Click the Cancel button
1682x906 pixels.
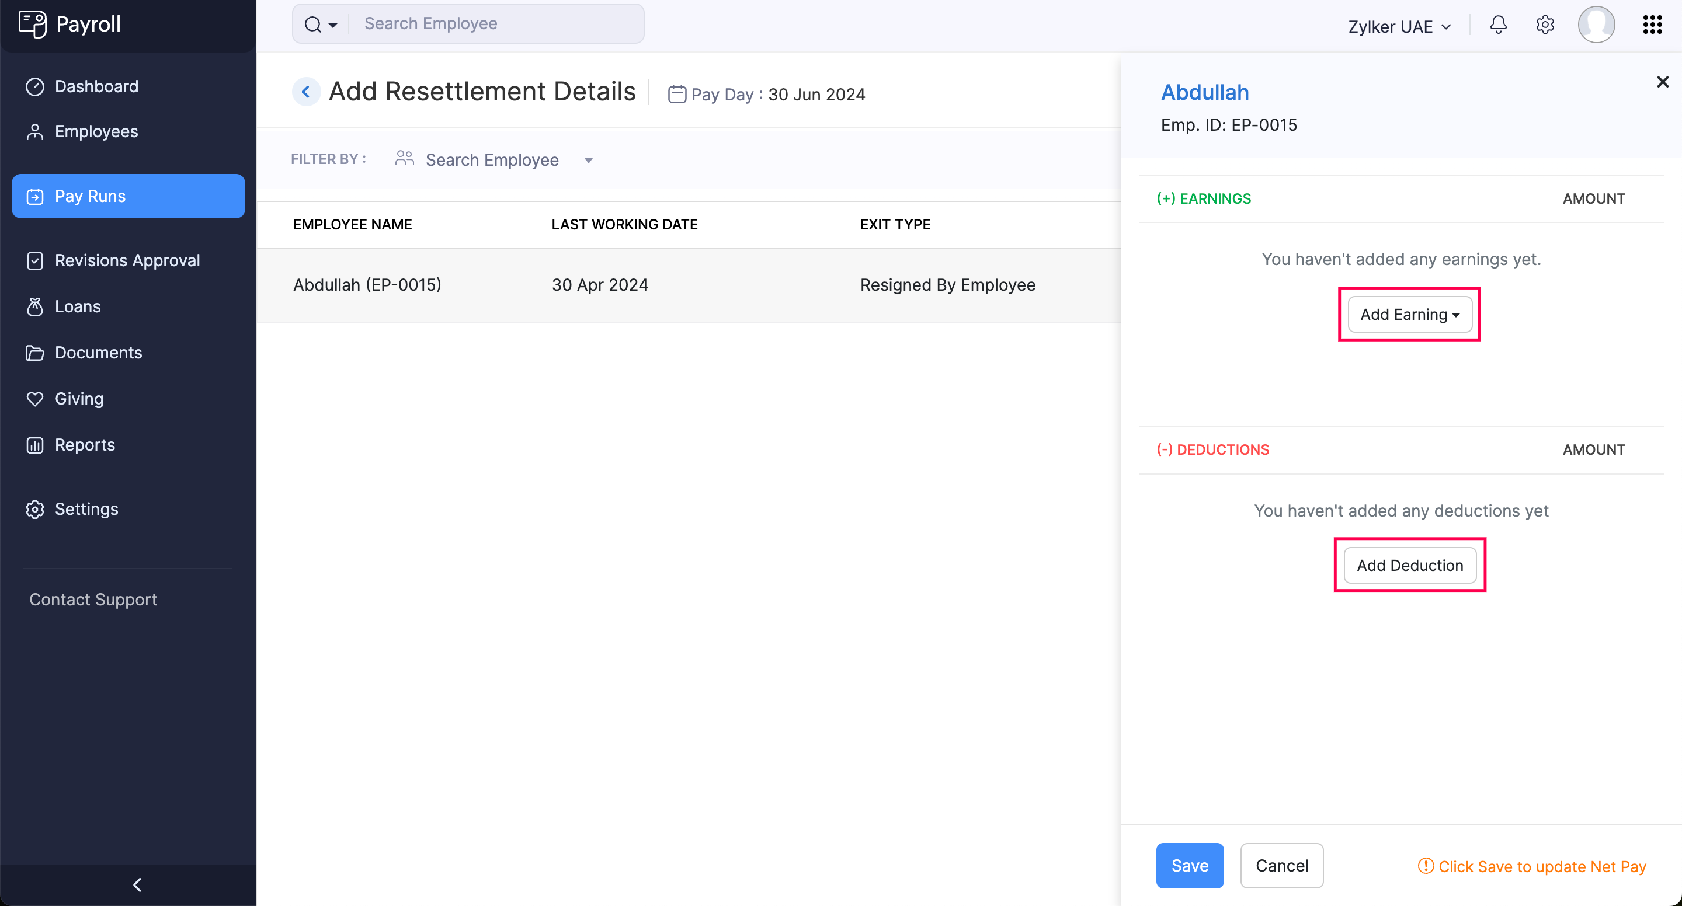(x=1281, y=866)
